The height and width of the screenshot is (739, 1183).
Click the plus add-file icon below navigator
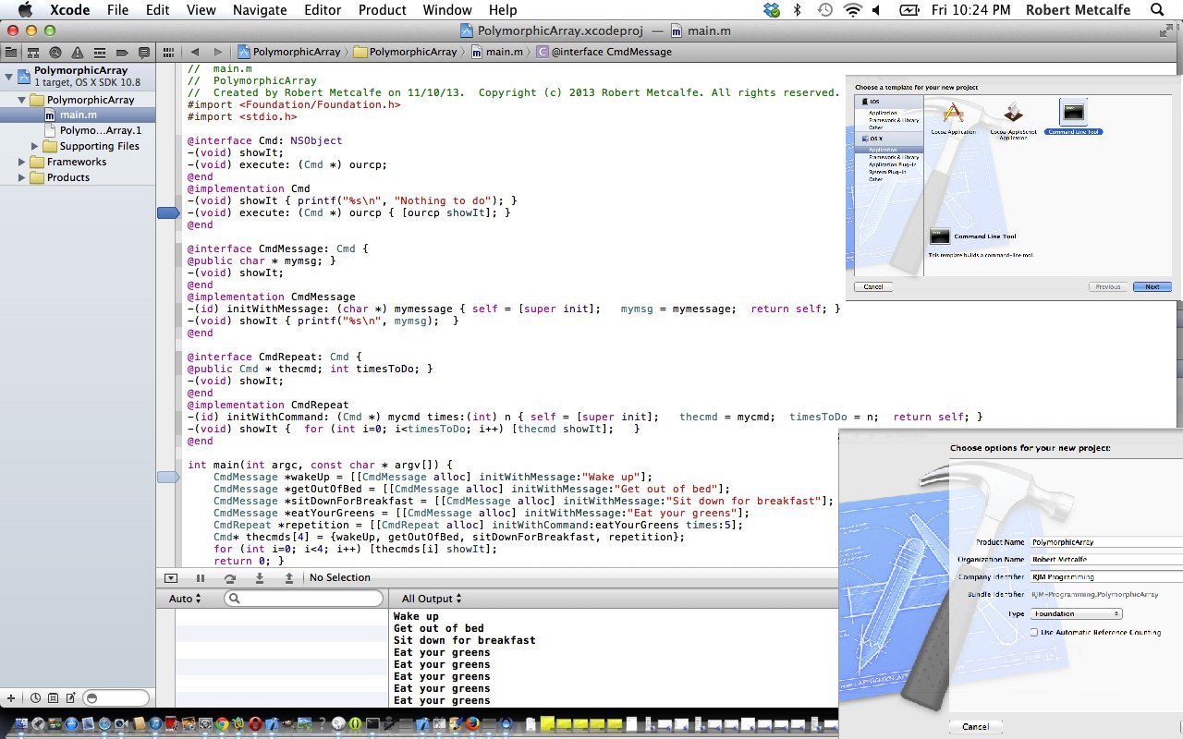click(11, 698)
